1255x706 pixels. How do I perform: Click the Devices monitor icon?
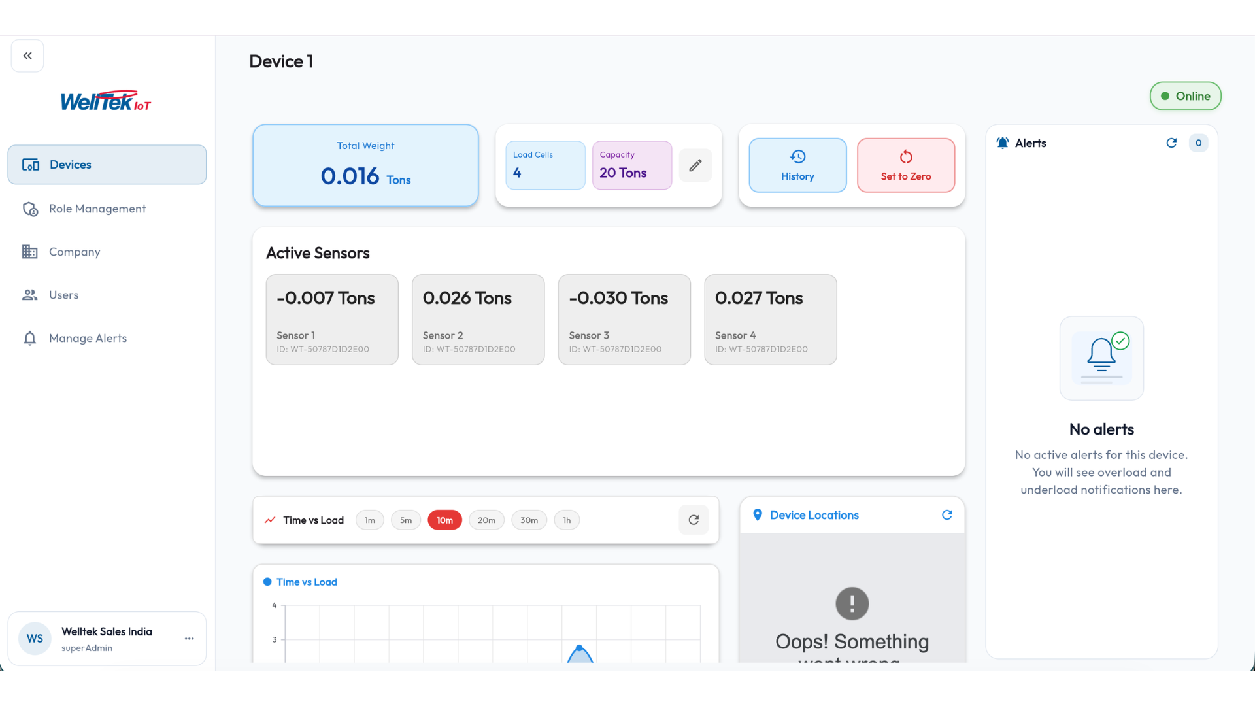tap(31, 165)
